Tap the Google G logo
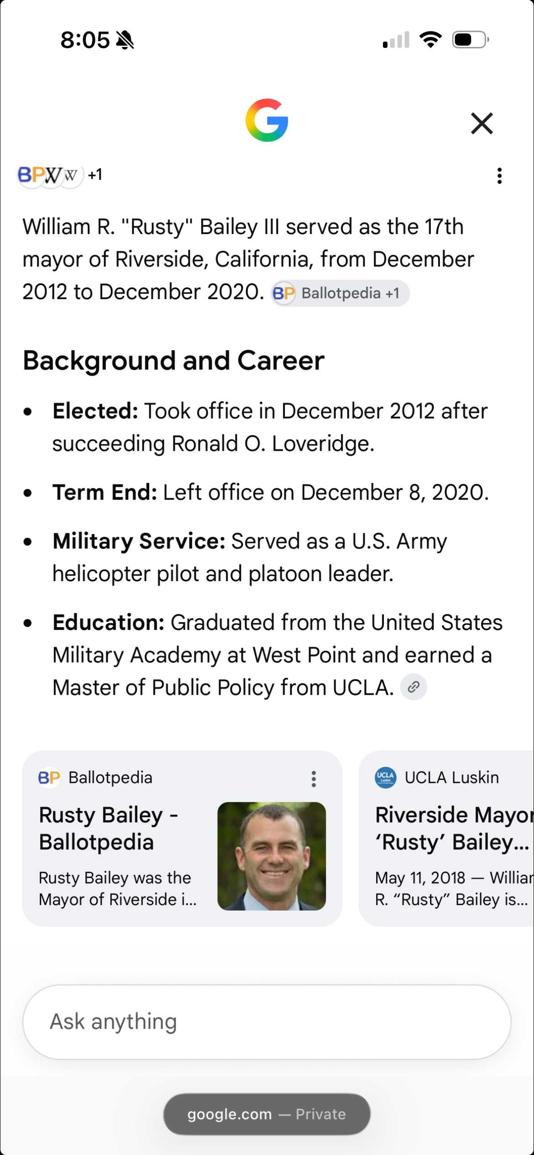 [267, 120]
